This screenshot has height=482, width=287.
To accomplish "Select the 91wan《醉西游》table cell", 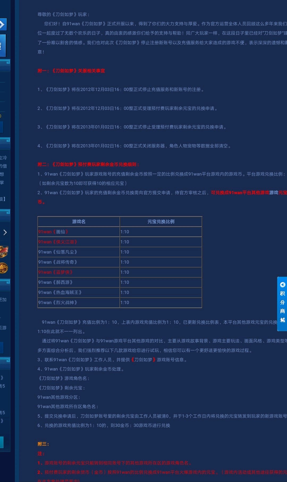I will (x=79, y=282).
